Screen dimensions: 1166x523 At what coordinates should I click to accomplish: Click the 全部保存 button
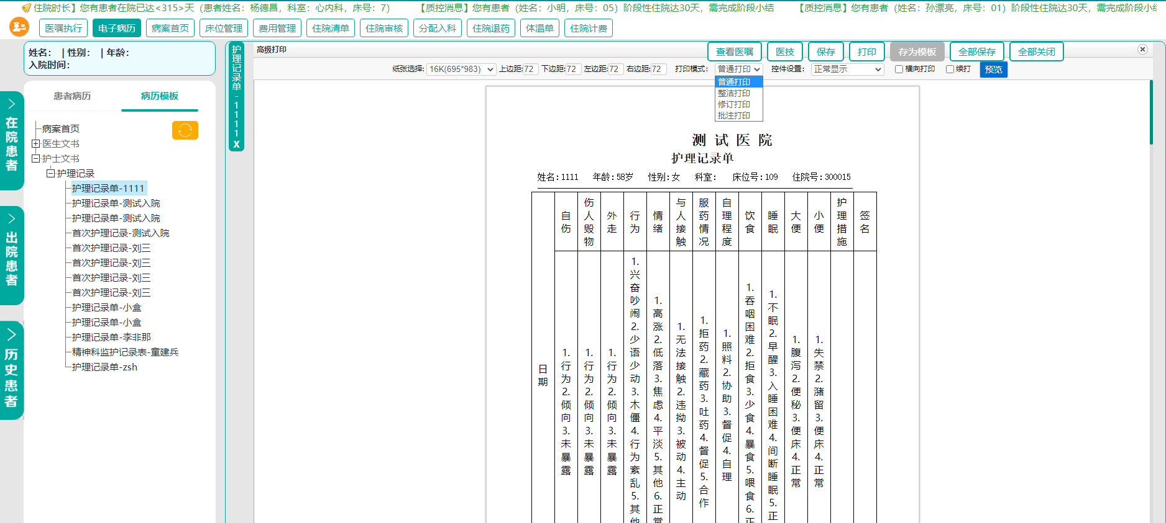click(977, 52)
